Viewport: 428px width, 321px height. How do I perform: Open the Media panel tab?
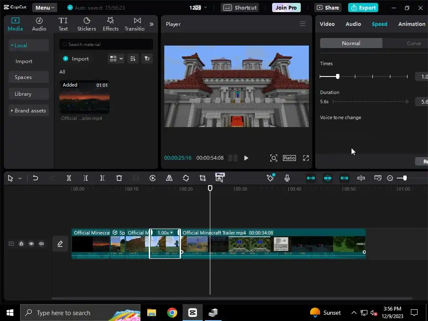coord(15,24)
